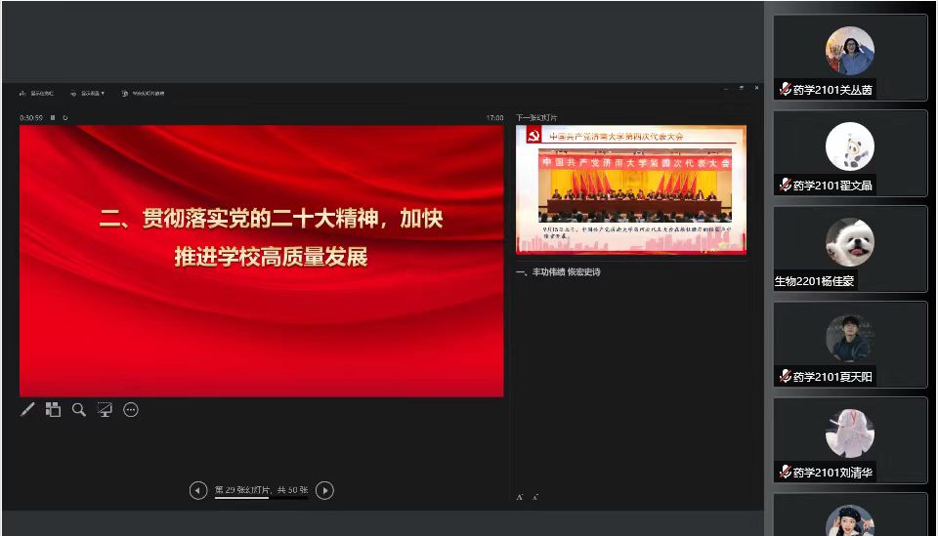Select the pen and laser pointer tool
938x536 pixels.
(x=27, y=410)
